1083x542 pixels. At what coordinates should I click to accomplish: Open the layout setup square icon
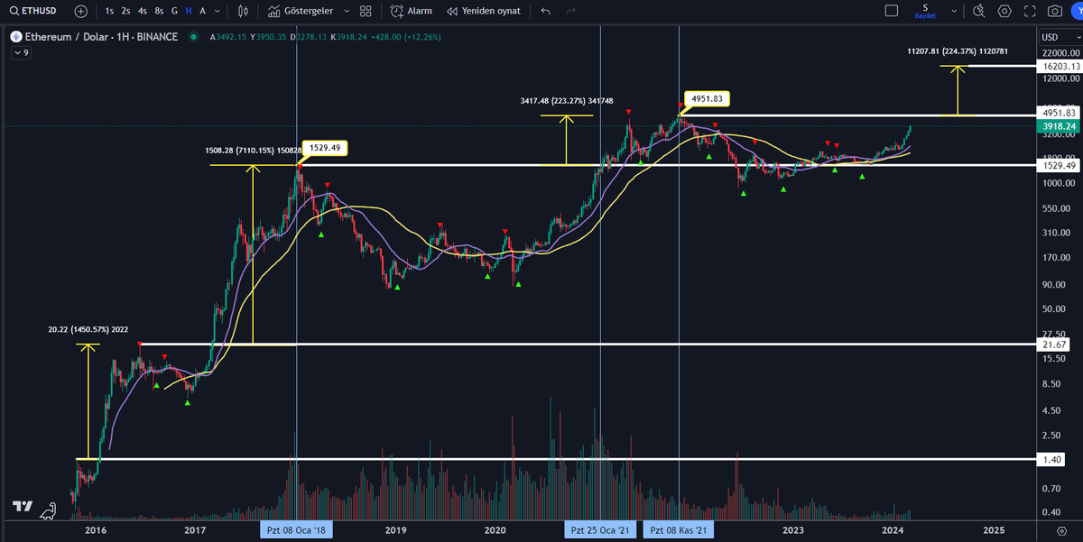892,11
